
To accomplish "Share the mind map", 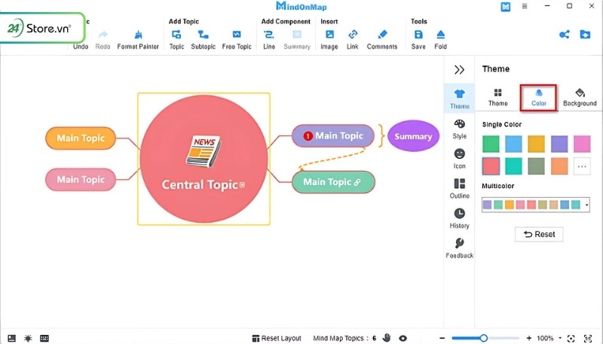I will [x=564, y=35].
